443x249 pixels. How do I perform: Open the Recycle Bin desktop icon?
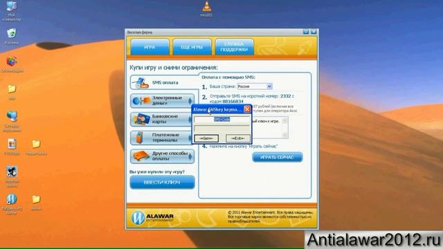(12, 33)
